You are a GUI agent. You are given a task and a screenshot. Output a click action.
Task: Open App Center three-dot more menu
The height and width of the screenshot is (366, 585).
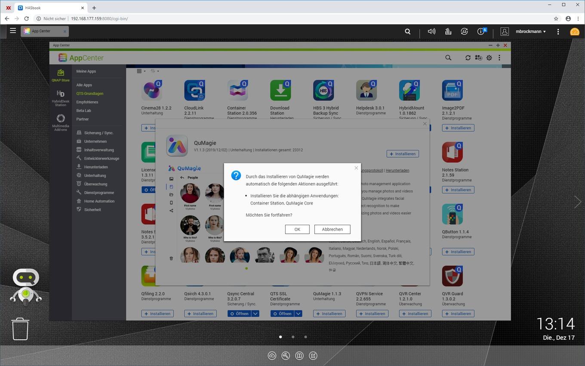point(499,58)
